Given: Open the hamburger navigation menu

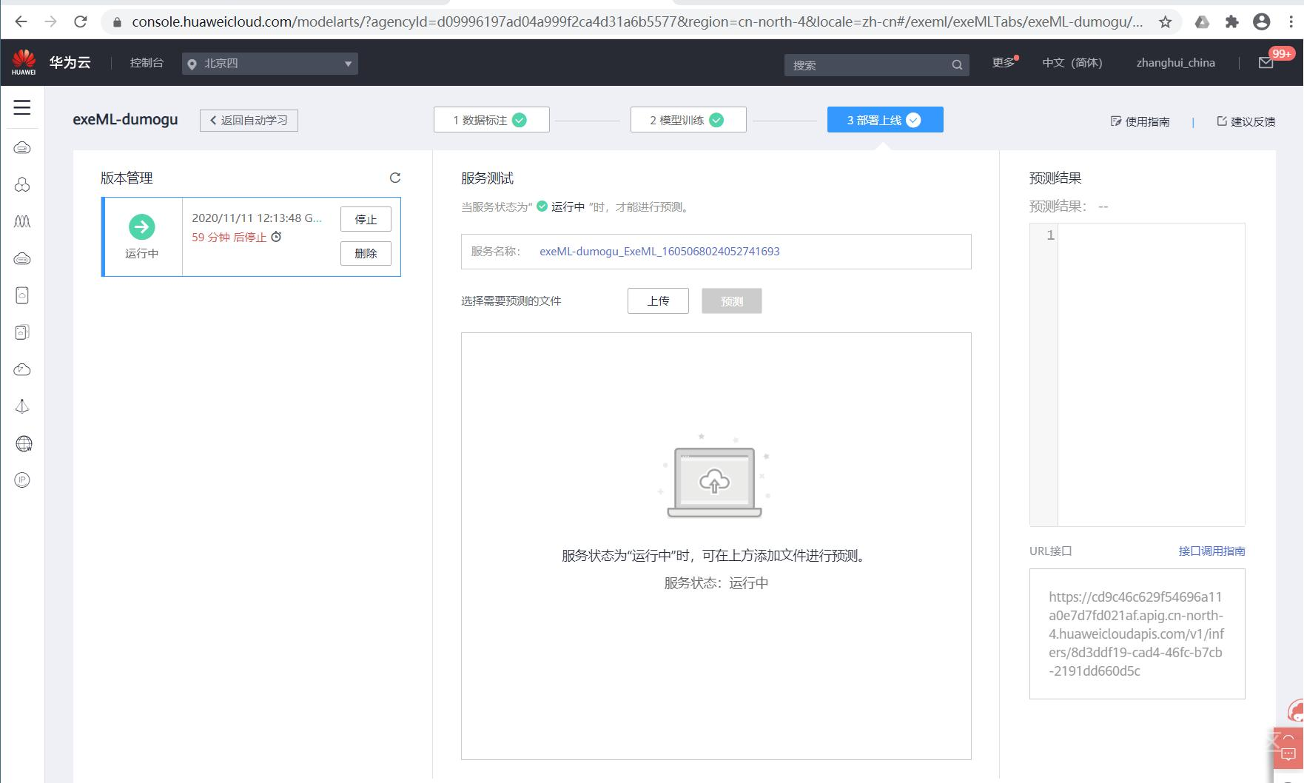Looking at the screenshot, I should click(22, 107).
